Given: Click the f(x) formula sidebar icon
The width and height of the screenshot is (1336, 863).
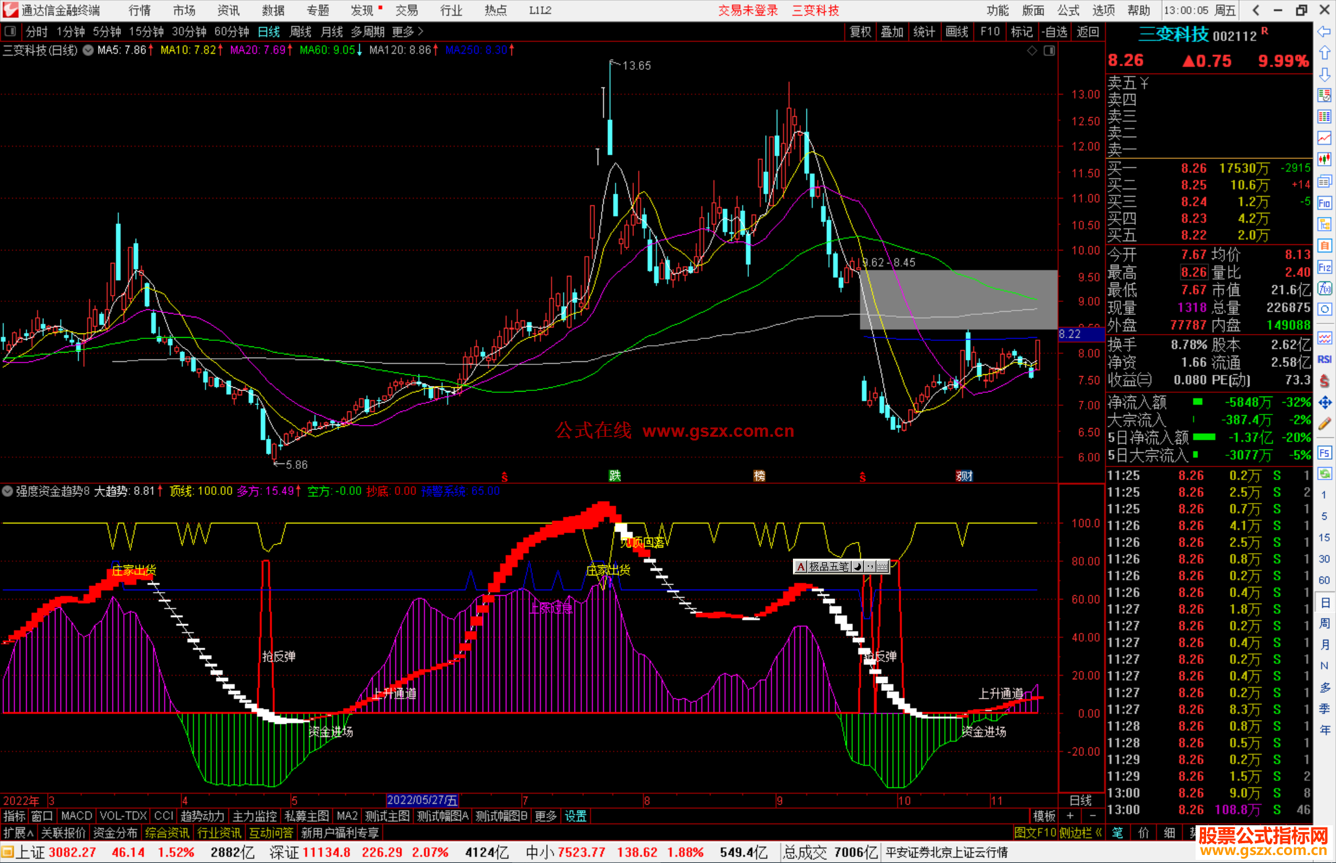Looking at the screenshot, I should (x=1324, y=288).
